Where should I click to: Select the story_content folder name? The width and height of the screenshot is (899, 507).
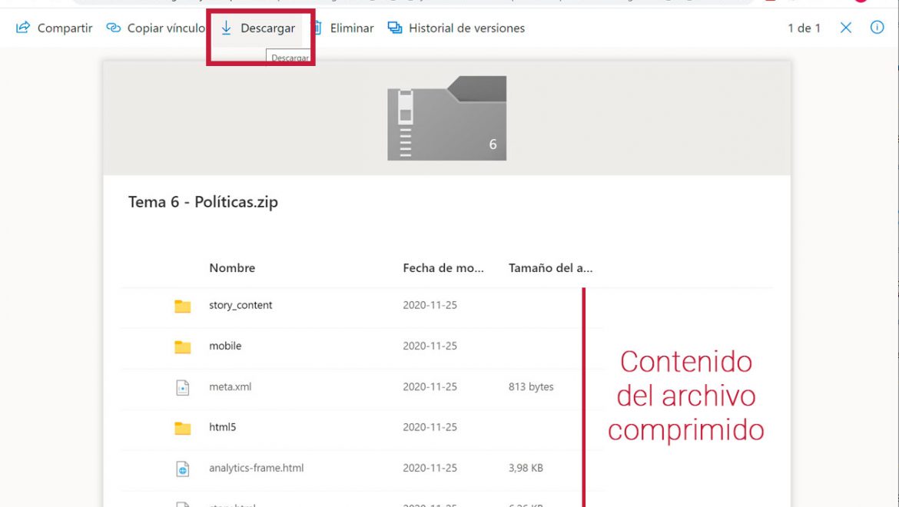point(241,305)
